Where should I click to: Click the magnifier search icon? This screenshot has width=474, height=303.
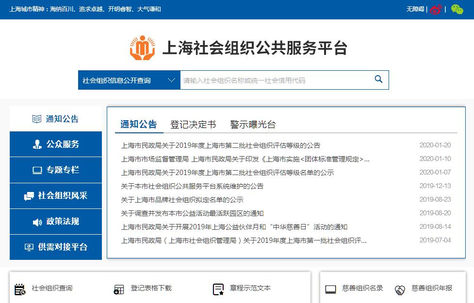[x=378, y=80]
